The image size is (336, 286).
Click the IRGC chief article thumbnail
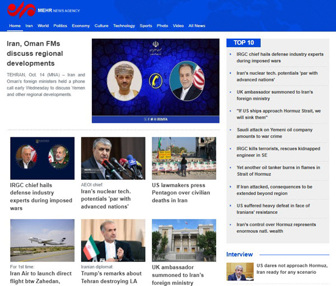point(43,158)
